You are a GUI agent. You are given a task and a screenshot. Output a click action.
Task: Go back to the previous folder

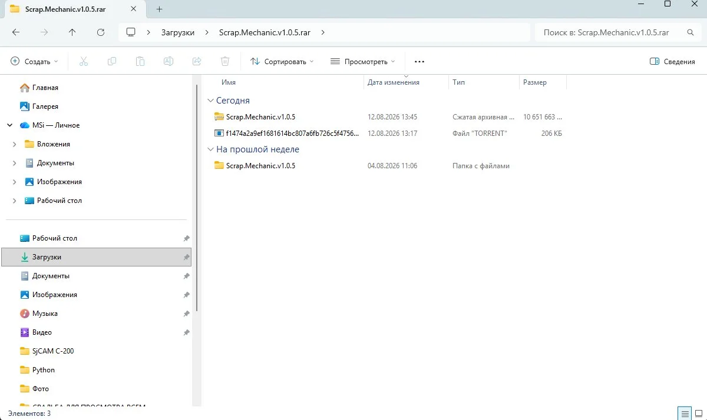tap(16, 32)
